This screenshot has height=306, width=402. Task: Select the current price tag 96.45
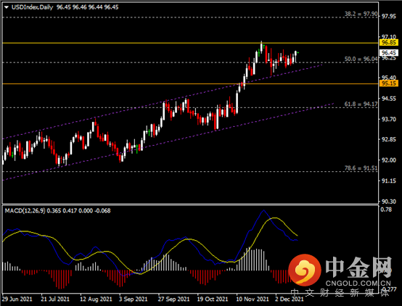pos(389,53)
